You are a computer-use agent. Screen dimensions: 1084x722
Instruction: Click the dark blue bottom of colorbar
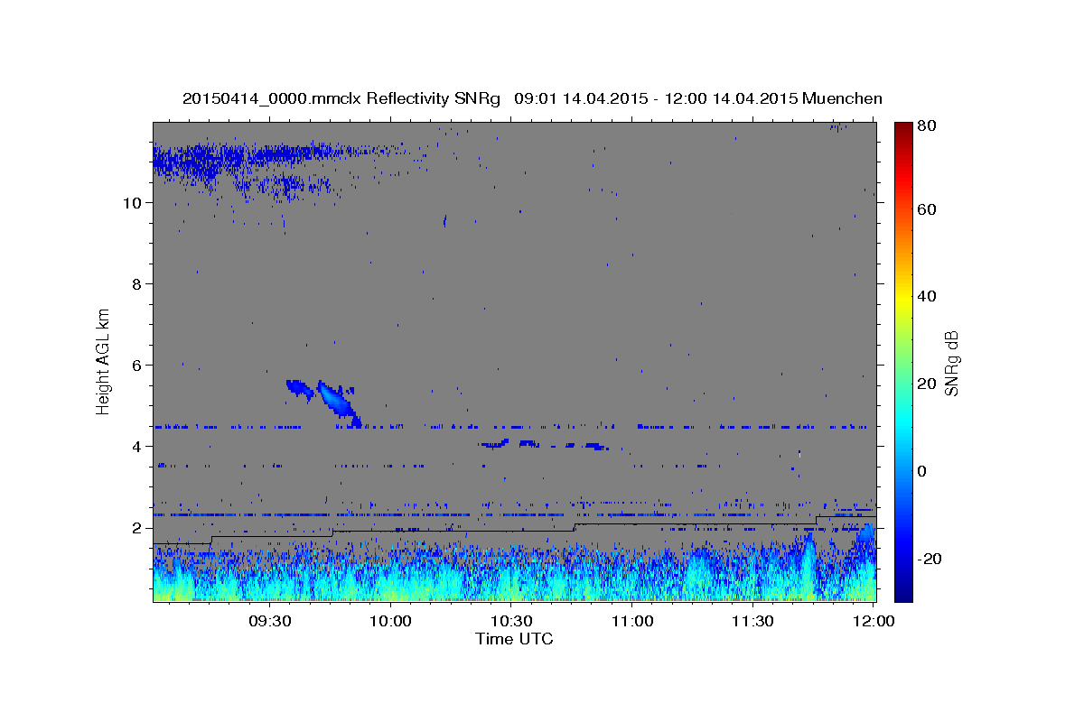(x=903, y=591)
